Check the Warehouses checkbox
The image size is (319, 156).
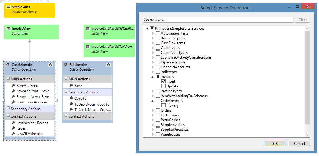pyautogui.click(x=158, y=134)
